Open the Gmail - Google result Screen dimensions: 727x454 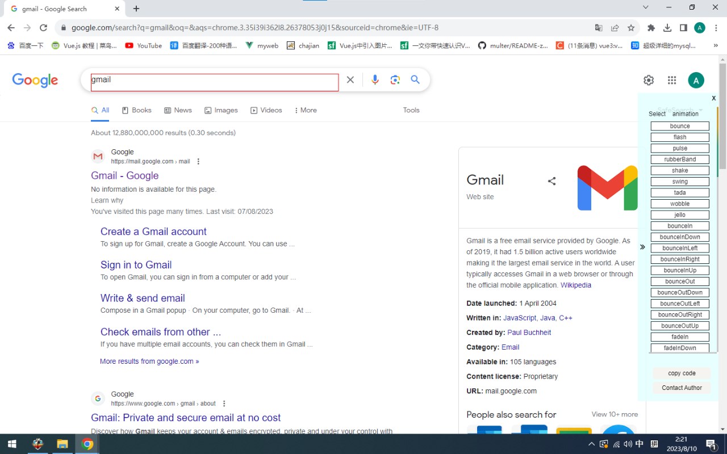(124, 175)
